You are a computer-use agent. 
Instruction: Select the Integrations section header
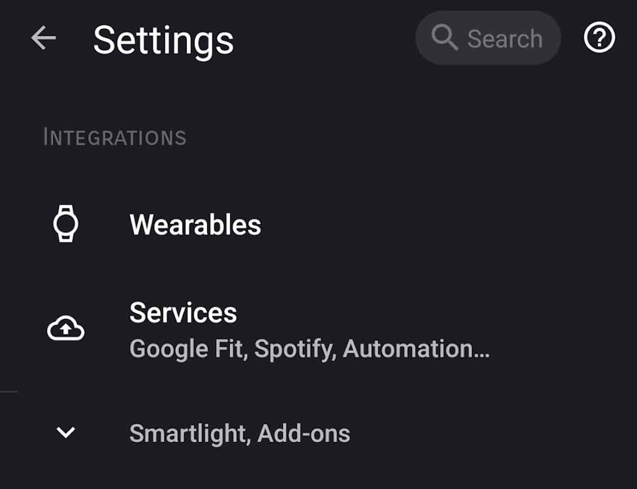tap(115, 137)
